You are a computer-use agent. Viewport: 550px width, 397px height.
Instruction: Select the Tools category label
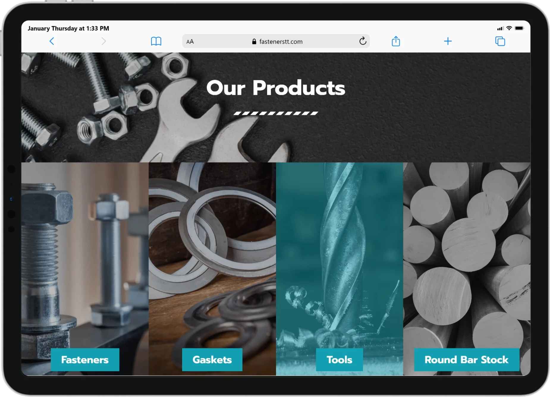(339, 360)
